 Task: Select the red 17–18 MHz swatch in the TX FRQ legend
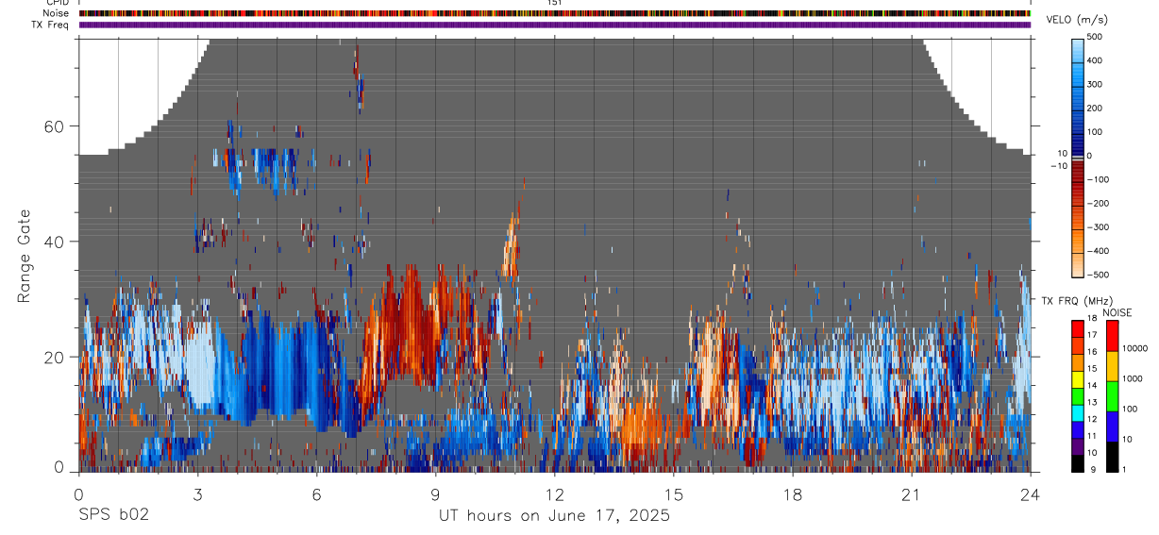point(1077,328)
